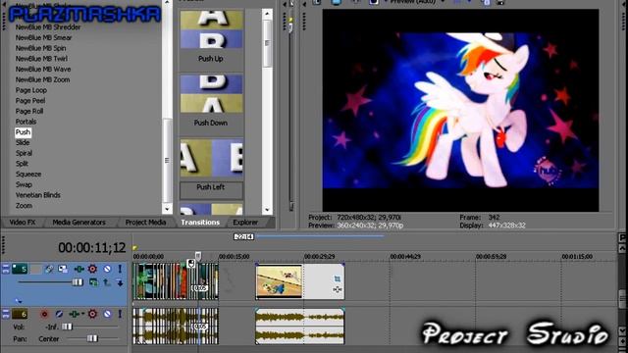628x353 pixels.
Task: Click the 00:00:29;29 ruler mark
Action: (x=319, y=257)
